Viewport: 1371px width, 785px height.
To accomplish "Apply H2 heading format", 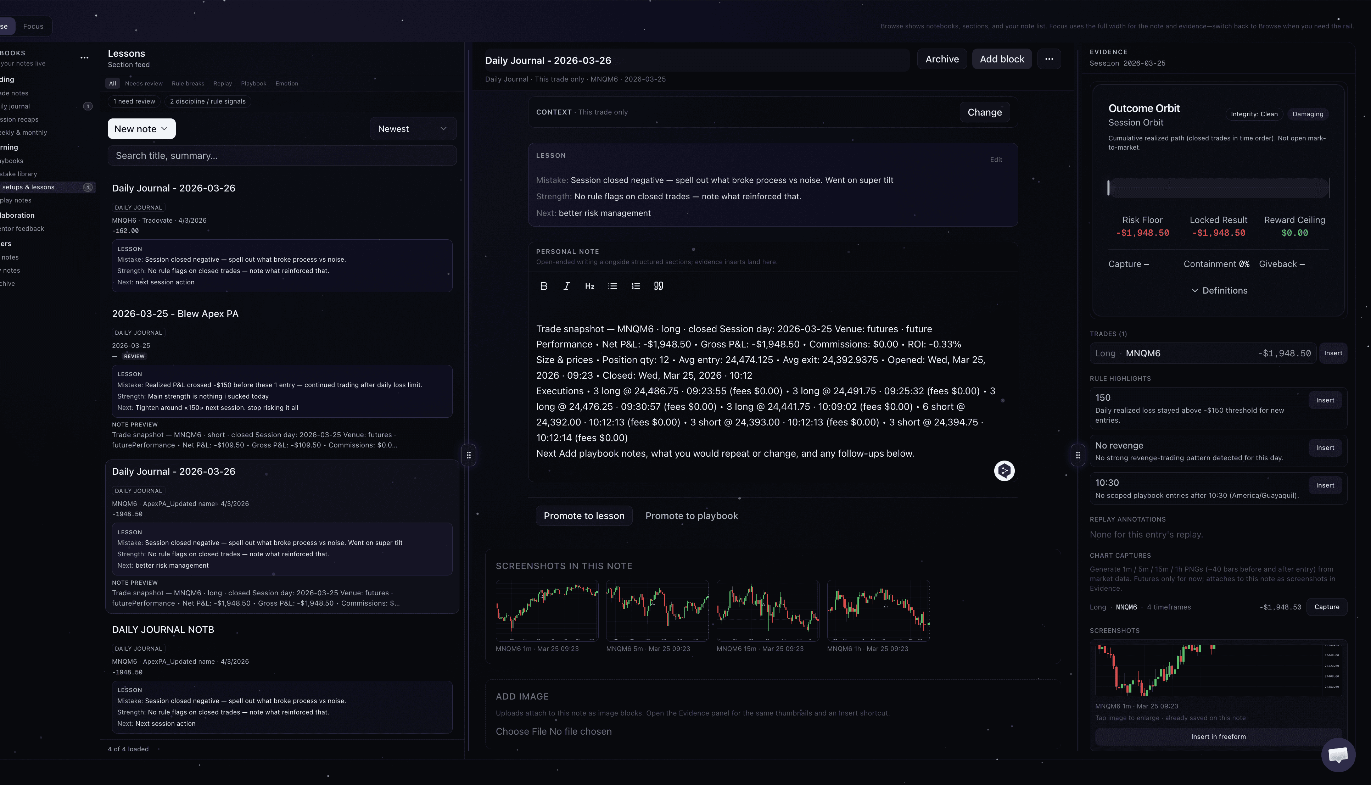I will point(589,286).
